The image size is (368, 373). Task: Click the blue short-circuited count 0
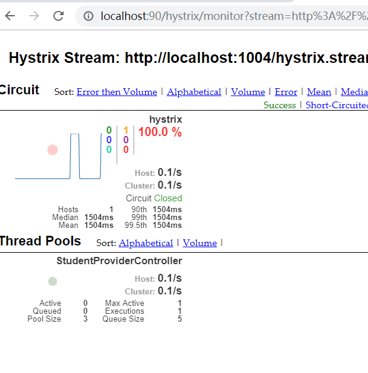(x=109, y=140)
